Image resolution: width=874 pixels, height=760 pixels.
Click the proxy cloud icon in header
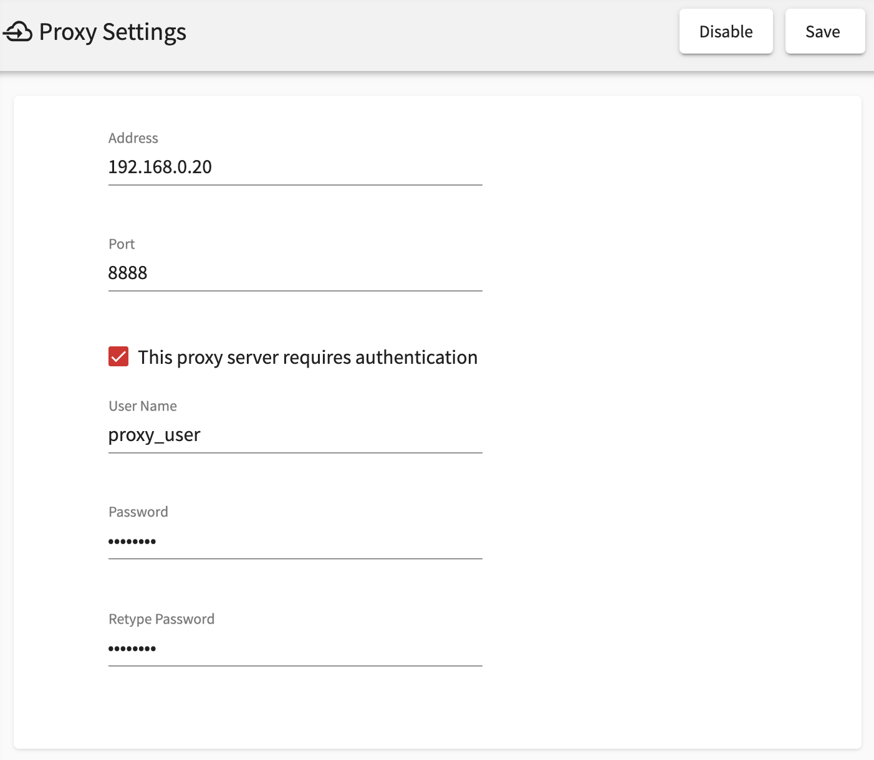[17, 32]
